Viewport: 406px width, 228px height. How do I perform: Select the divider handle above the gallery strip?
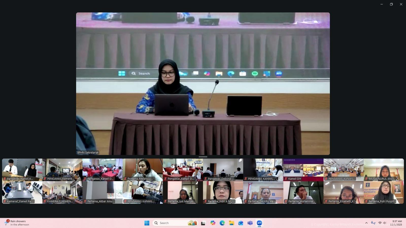coord(203,157)
